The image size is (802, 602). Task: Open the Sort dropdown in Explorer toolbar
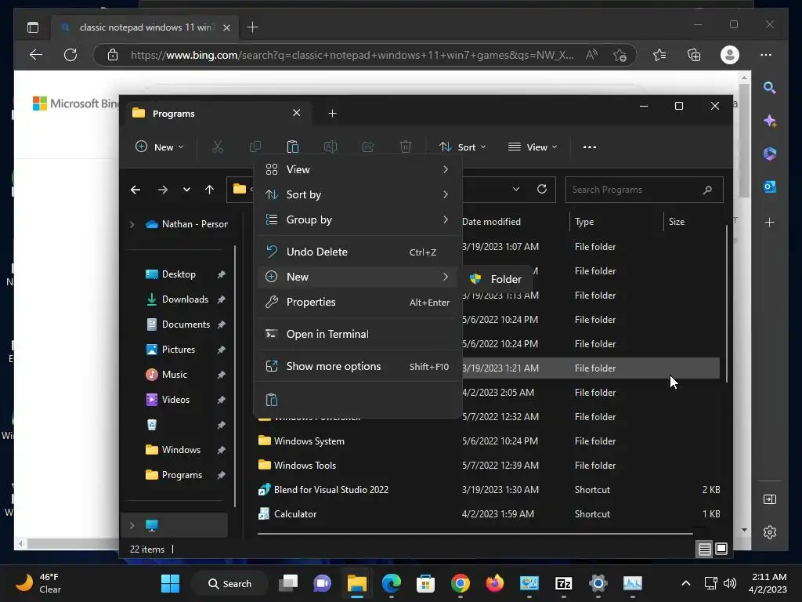tap(462, 147)
